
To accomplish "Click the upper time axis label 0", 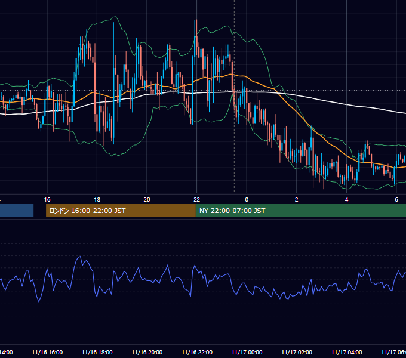I will 247,200.
